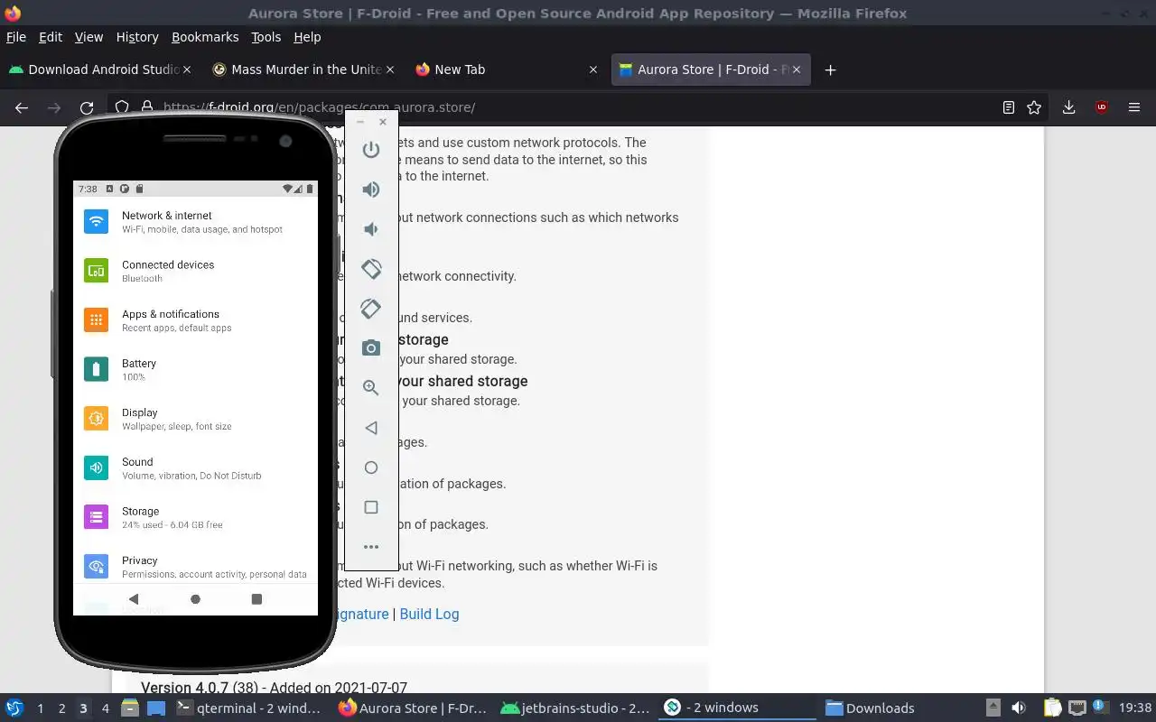The height and width of the screenshot is (722, 1156).
Task: Open the Tools menu
Action: pos(266,37)
